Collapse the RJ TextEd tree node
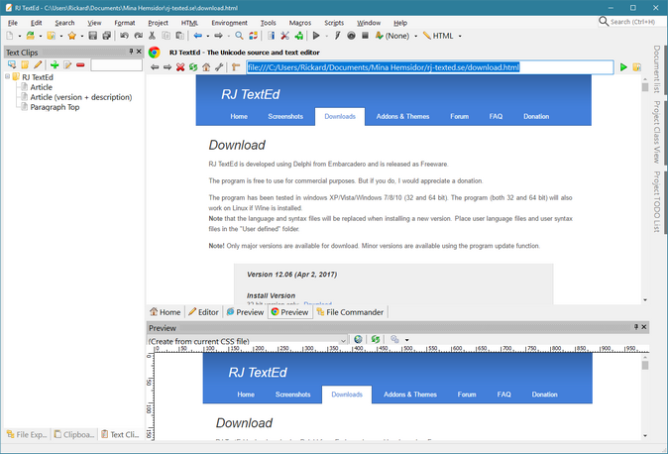This screenshot has width=668, height=454. click(7, 76)
